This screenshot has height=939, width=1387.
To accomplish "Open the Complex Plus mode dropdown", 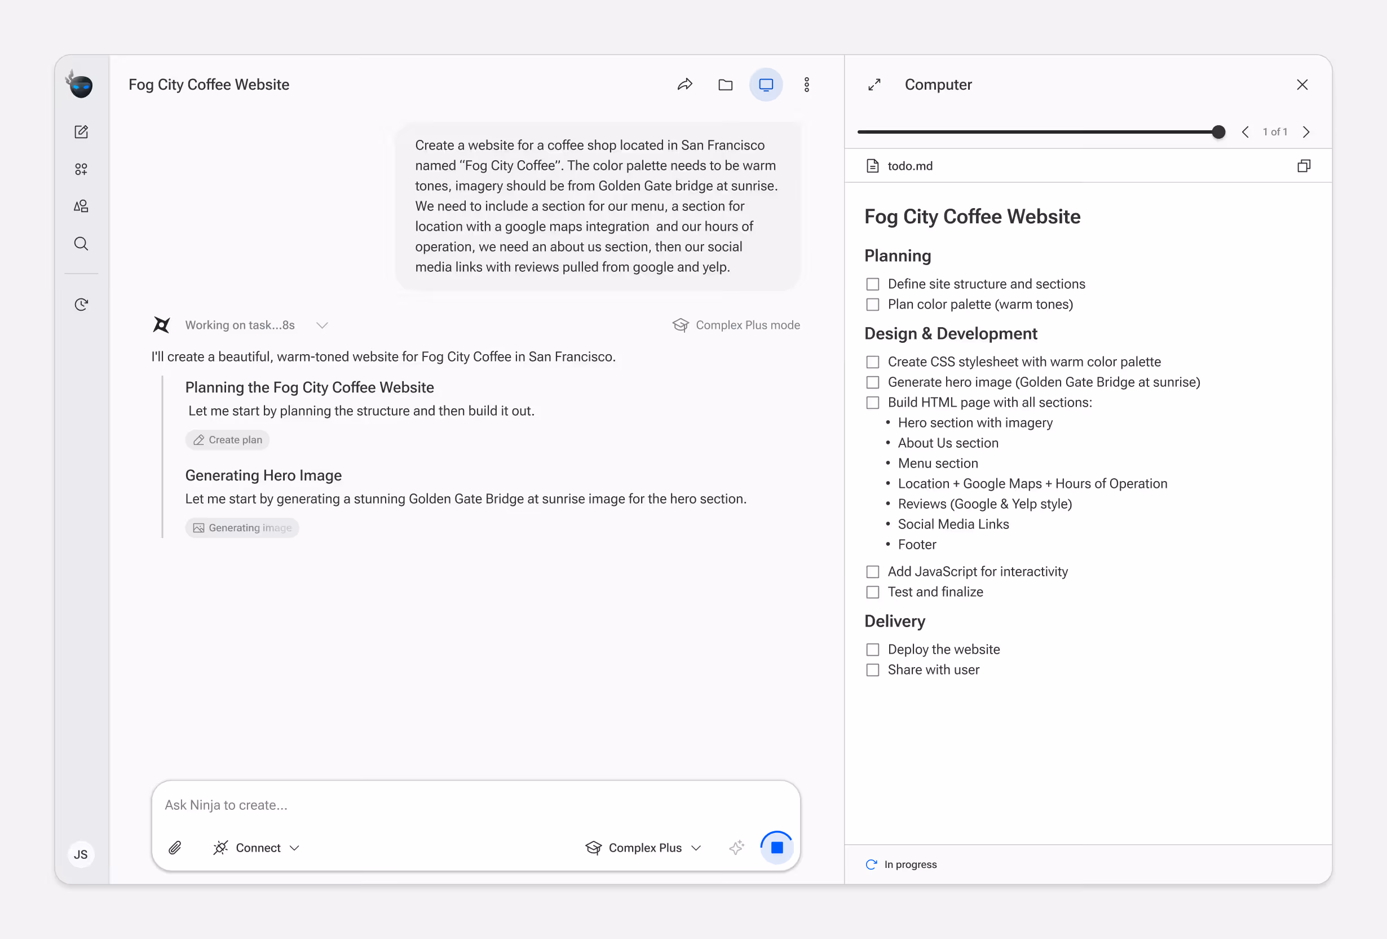I will tap(643, 848).
